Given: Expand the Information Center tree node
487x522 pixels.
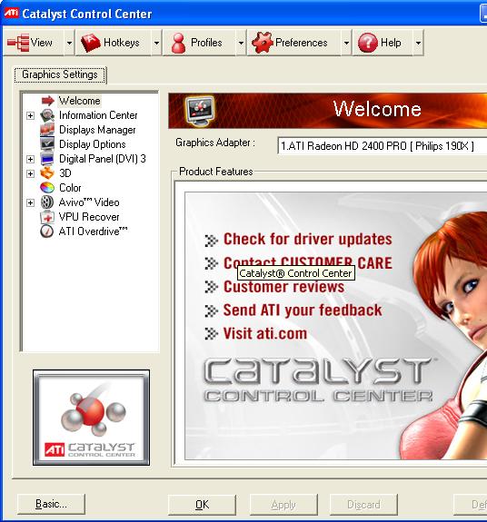Looking at the screenshot, I should point(30,115).
